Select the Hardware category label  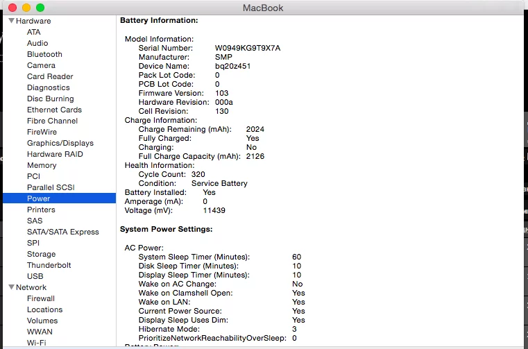[33, 21]
